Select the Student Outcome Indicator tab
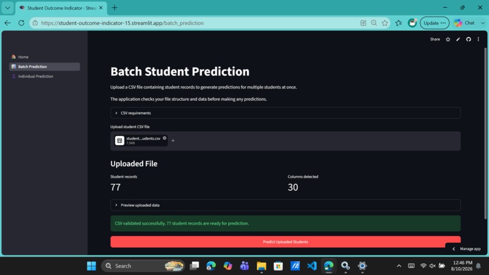The image size is (489, 275). 61,8
